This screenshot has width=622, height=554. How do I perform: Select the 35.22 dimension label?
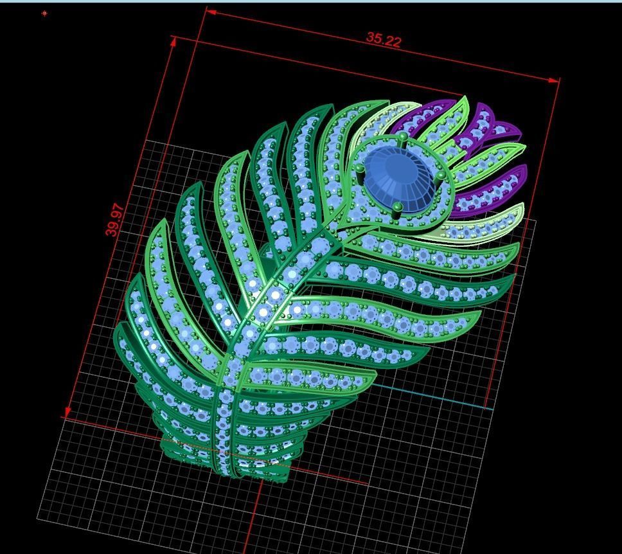pyautogui.click(x=383, y=40)
